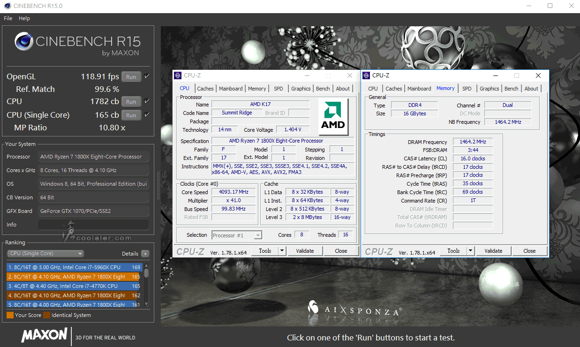Screen dimensions: 580x347
Task: Toggle the CPU (Single Core) test checkmark
Action: click(x=147, y=115)
